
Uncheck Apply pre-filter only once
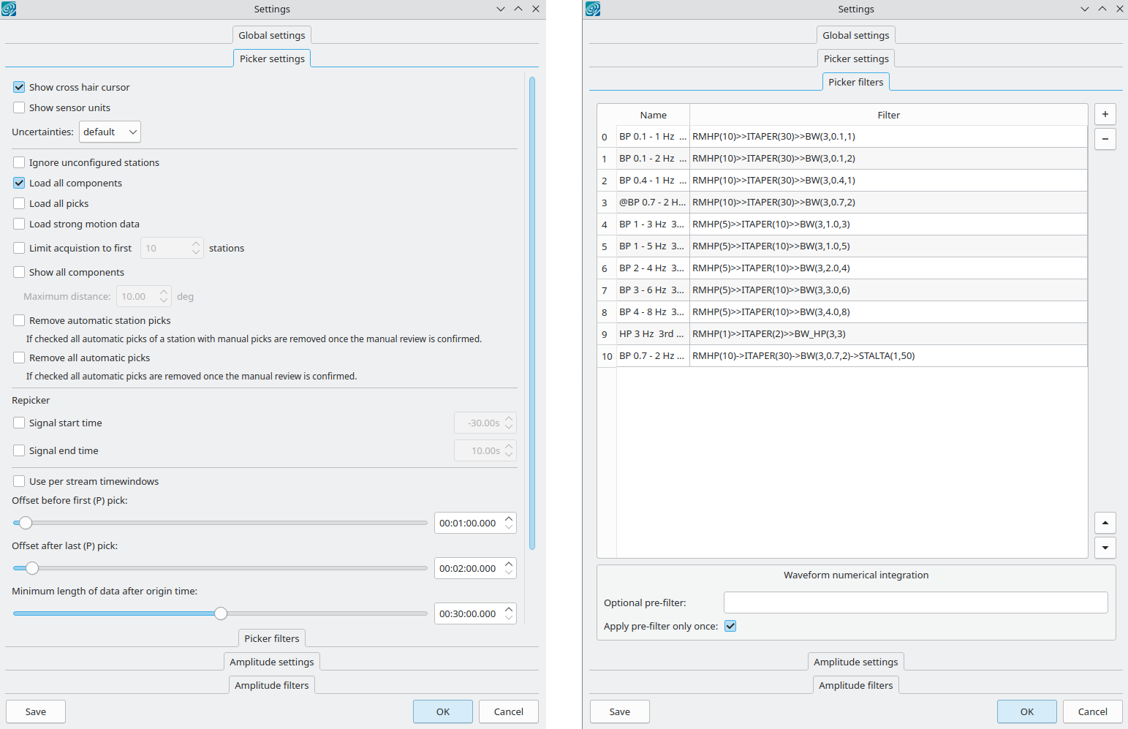pos(730,626)
